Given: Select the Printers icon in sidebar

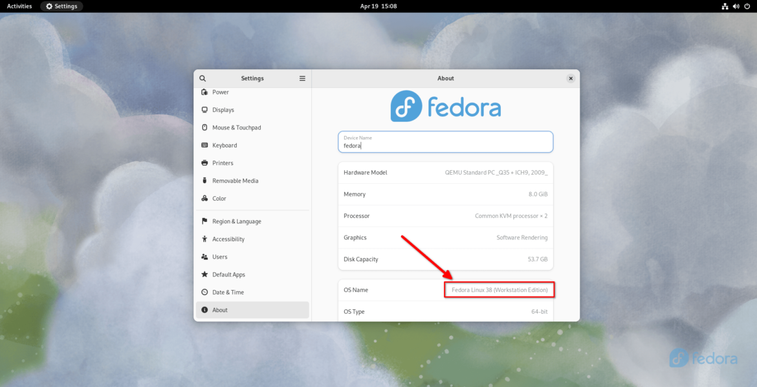Looking at the screenshot, I should [204, 163].
